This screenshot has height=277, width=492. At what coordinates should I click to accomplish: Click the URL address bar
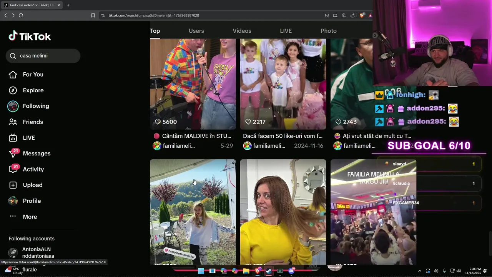pos(211,15)
